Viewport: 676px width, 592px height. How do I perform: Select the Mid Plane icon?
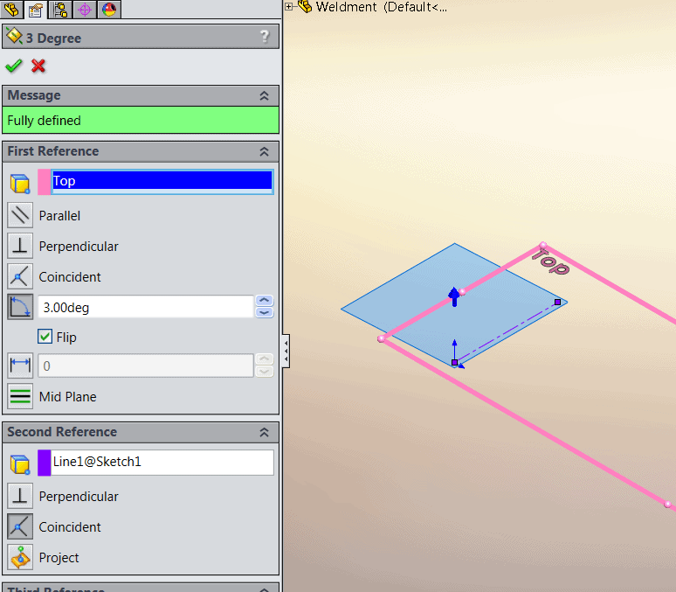[20, 396]
